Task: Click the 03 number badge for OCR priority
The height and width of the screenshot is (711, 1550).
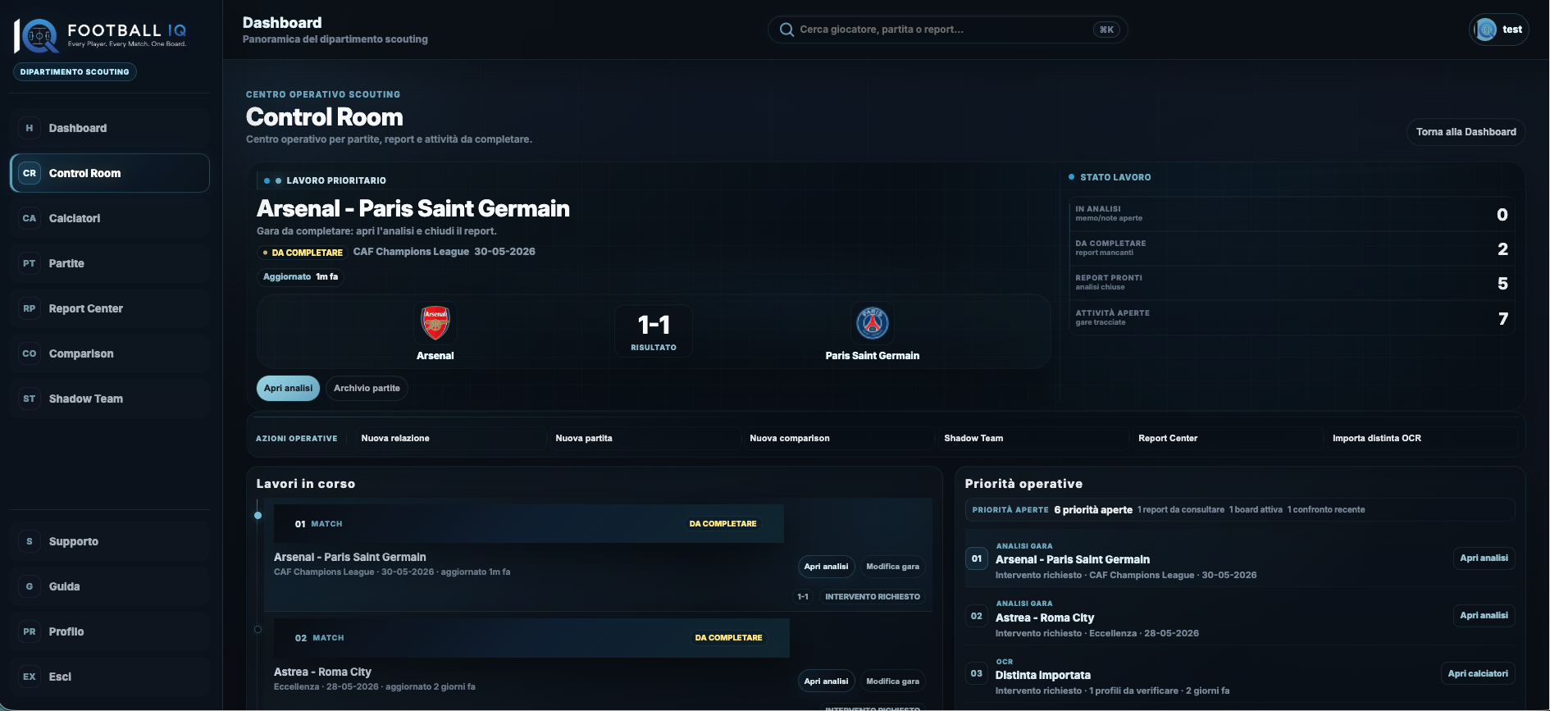Action: [x=976, y=673]
